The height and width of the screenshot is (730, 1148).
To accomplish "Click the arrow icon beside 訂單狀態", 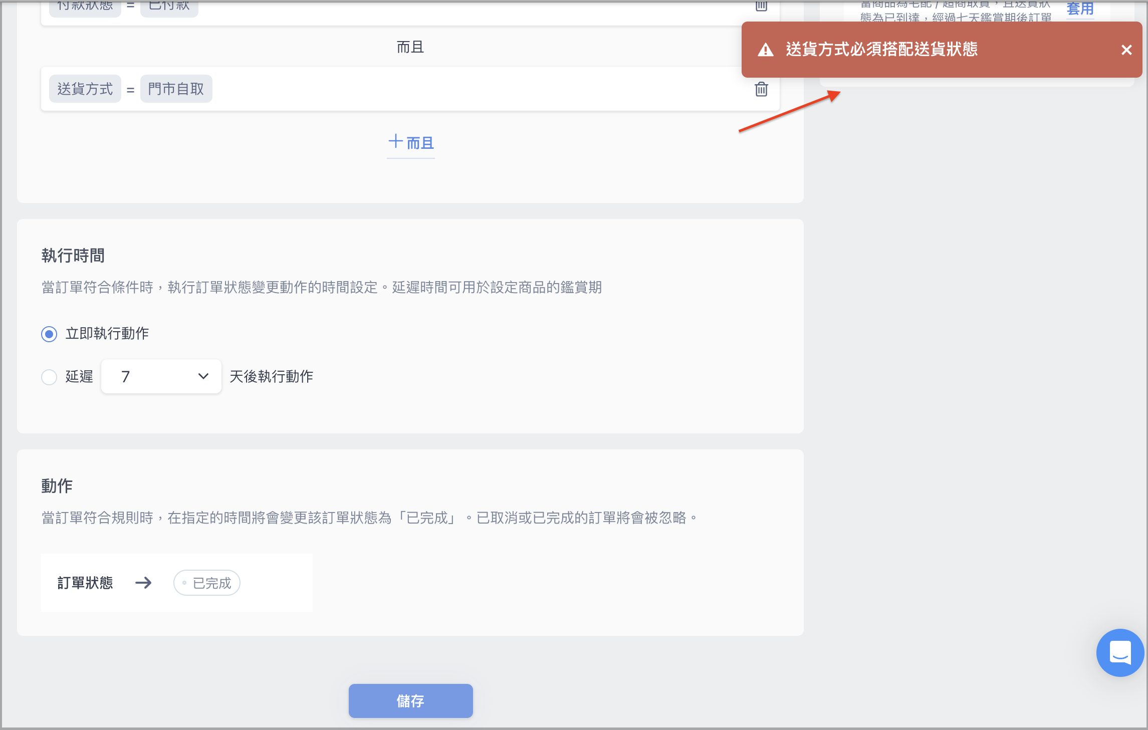I will [143, 583].
